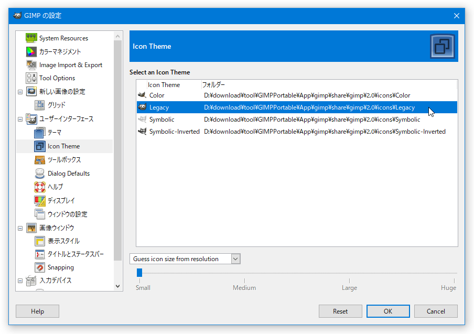Click the Snapping magnet icon
Image resolution: width=474 pixels, height=334 pixels.
point(40,267)
